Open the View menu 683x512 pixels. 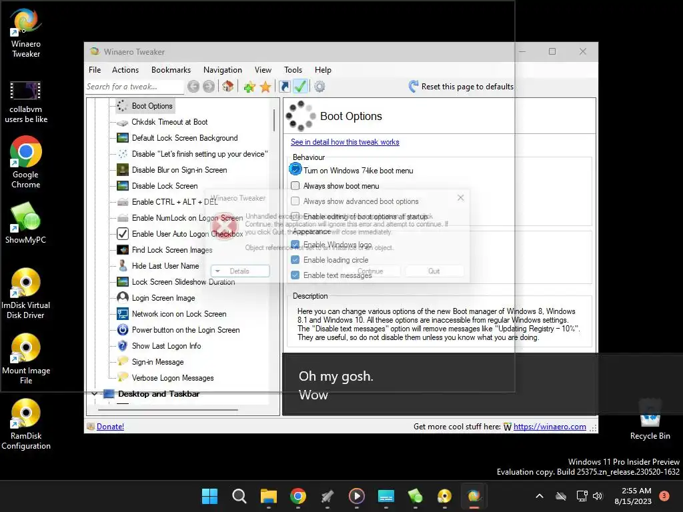(263, 70)
